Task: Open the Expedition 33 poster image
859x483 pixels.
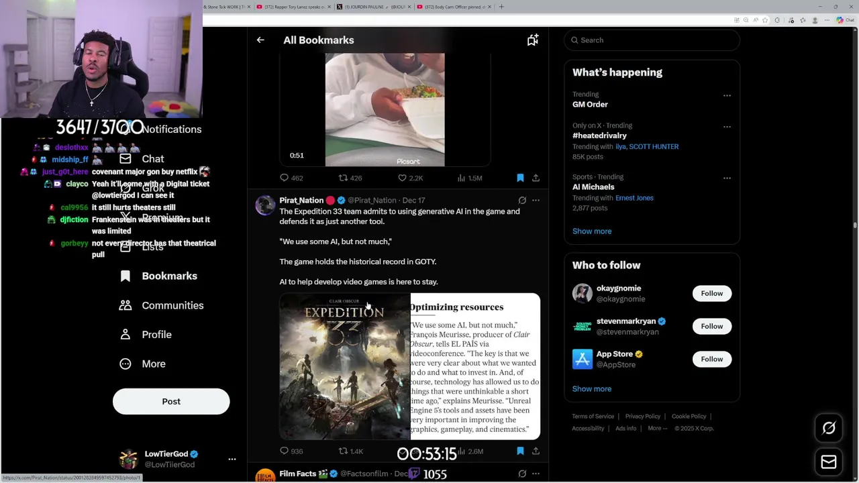Action: (344, 366)
